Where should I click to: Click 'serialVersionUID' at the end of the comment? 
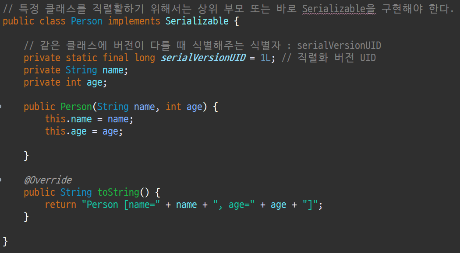point(339,45)
